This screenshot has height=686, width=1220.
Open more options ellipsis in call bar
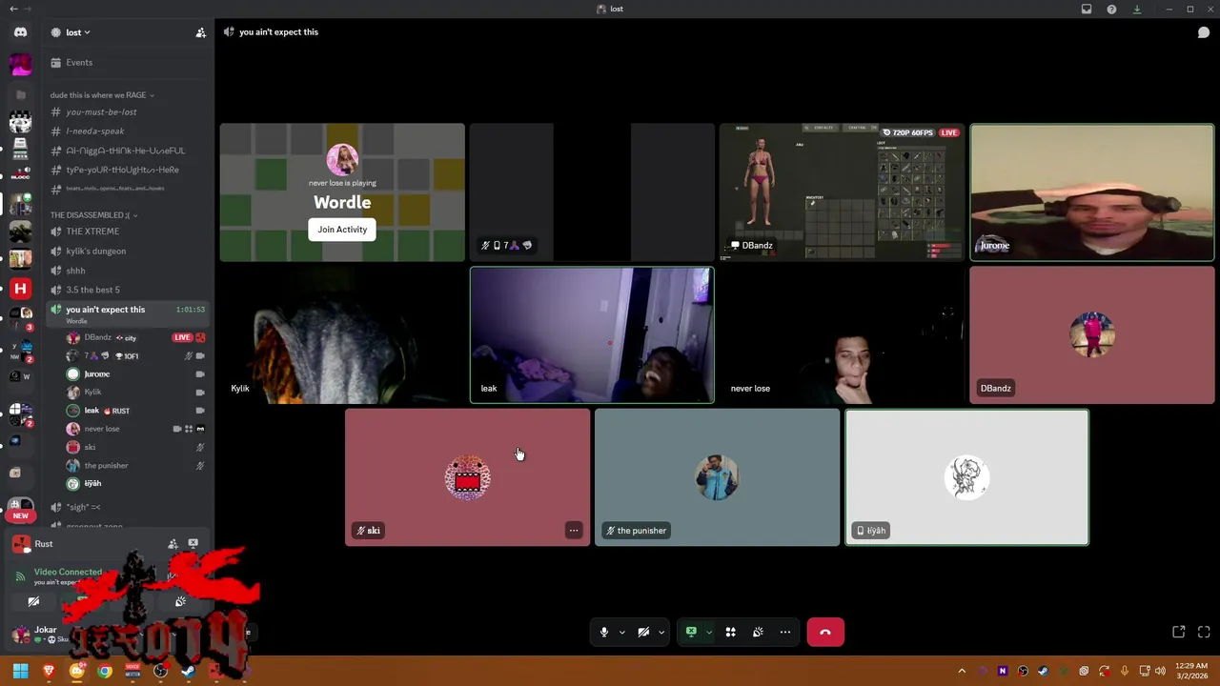(x=785, y=632)
